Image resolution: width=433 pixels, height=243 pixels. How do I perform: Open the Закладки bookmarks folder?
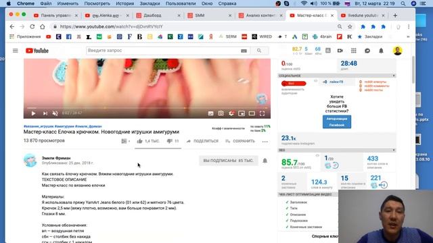pos(370,36)
